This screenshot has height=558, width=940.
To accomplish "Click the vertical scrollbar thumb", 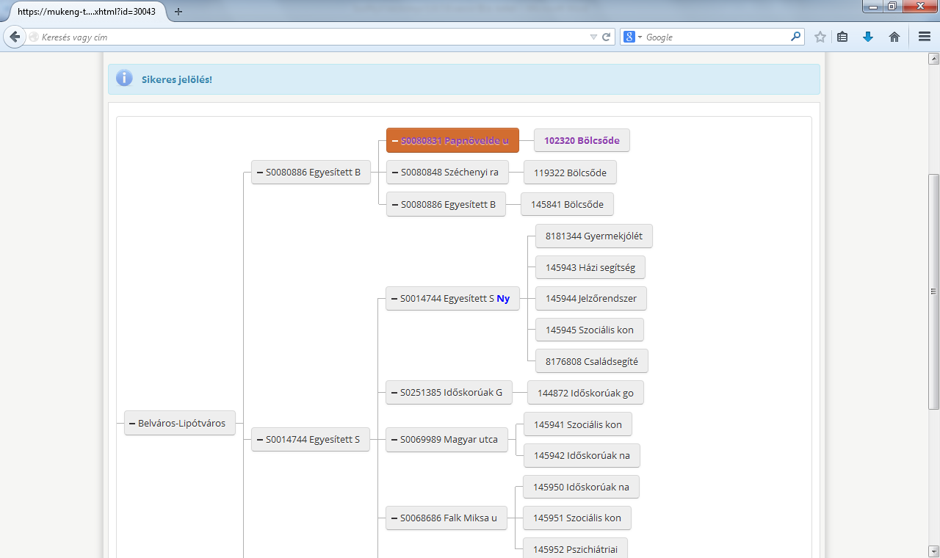I will (933, 291).
